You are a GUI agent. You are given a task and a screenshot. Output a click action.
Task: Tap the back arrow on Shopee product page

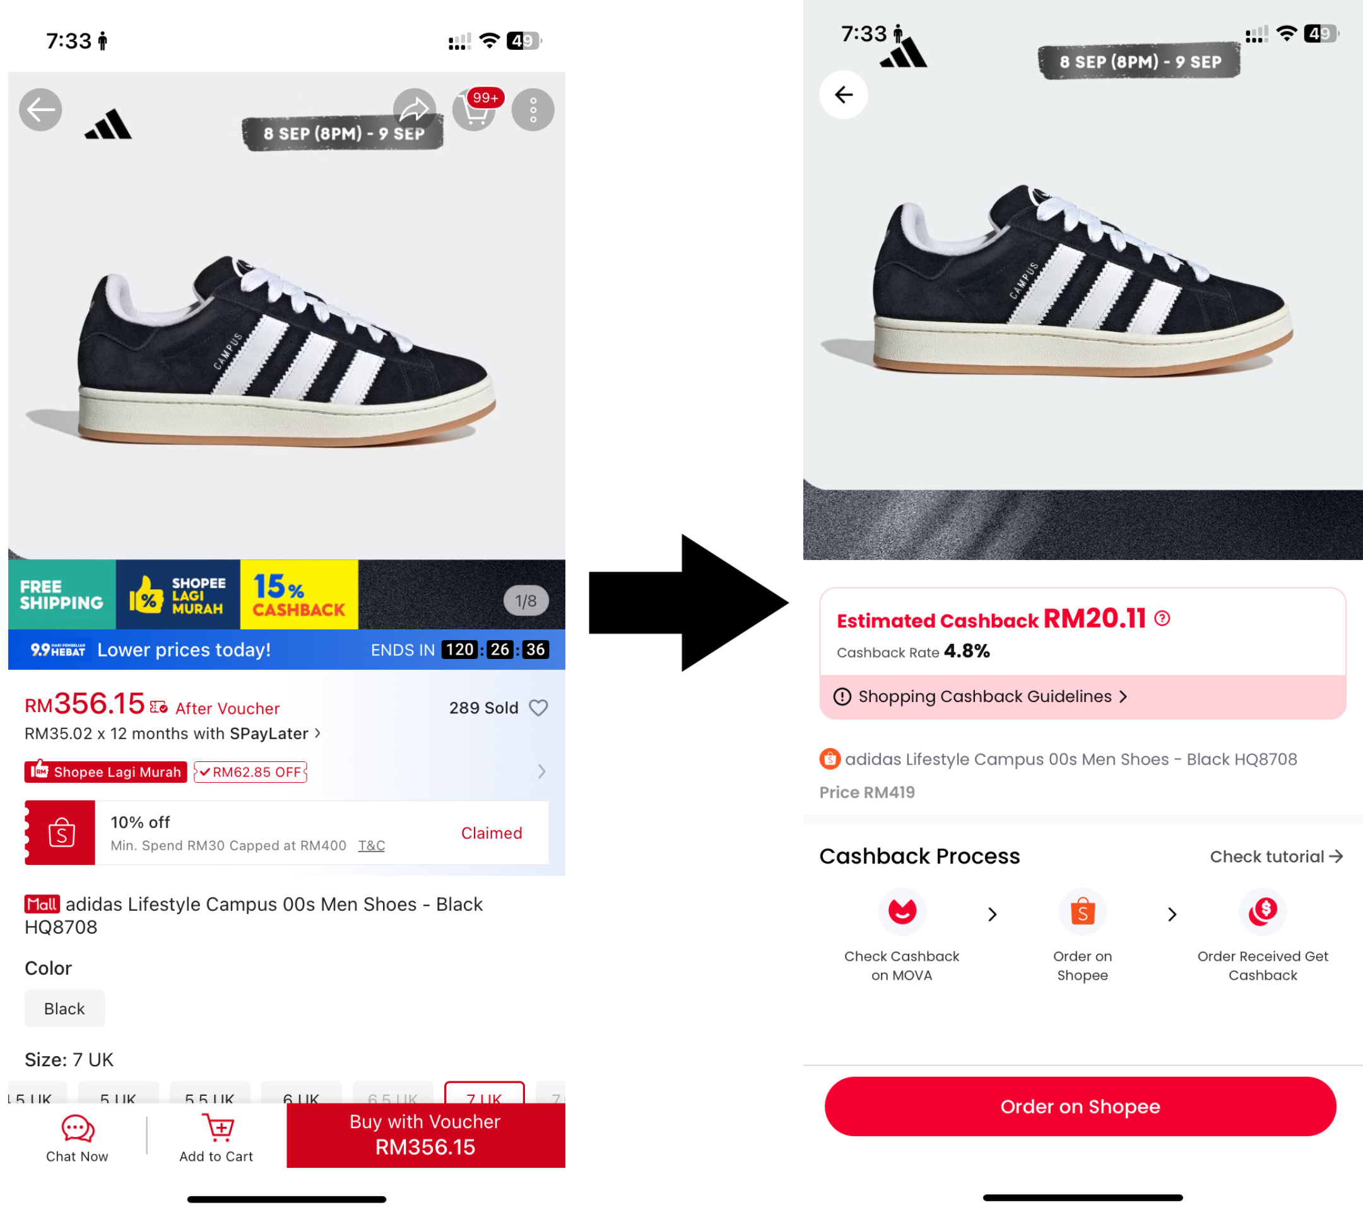(x=40, y=109)
